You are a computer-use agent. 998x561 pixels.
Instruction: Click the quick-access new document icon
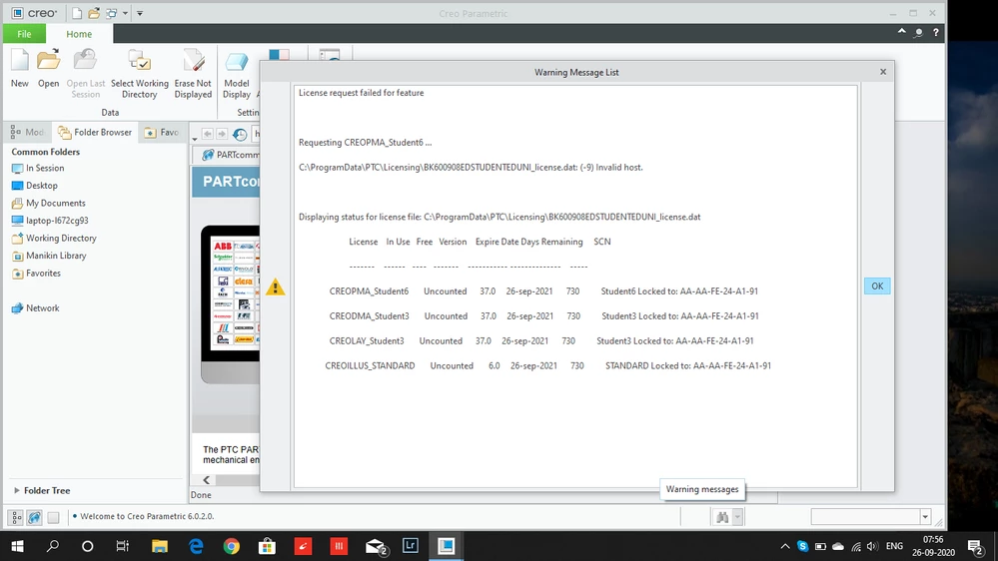(76, 13)
